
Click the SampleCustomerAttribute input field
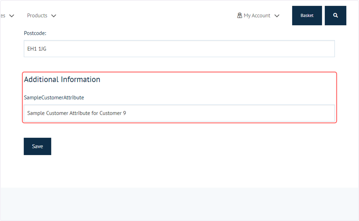coord(179,113)
